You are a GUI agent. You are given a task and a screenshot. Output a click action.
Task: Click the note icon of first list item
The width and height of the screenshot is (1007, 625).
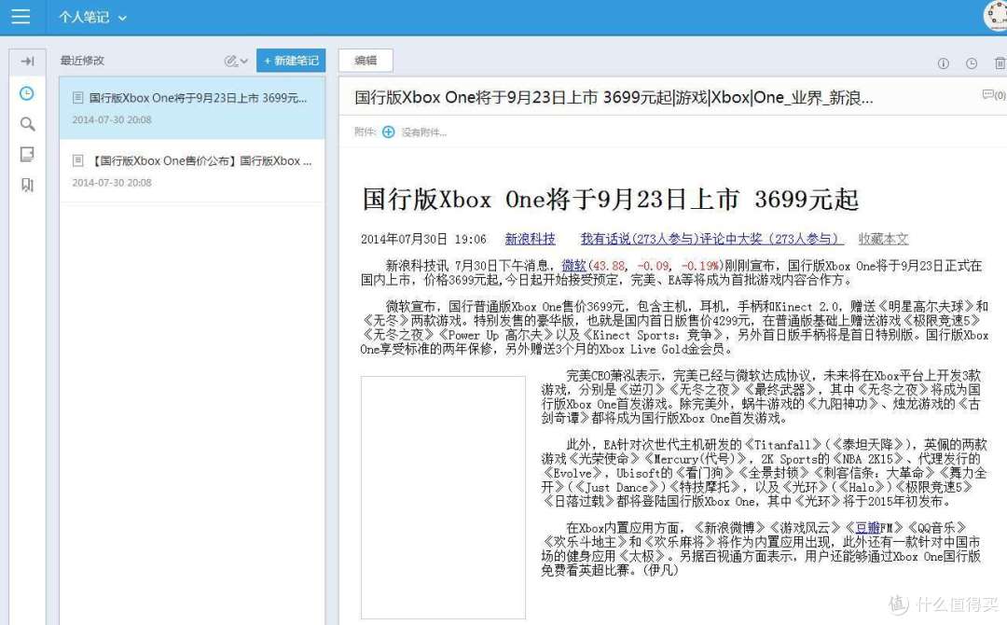[x=77, y=98]
